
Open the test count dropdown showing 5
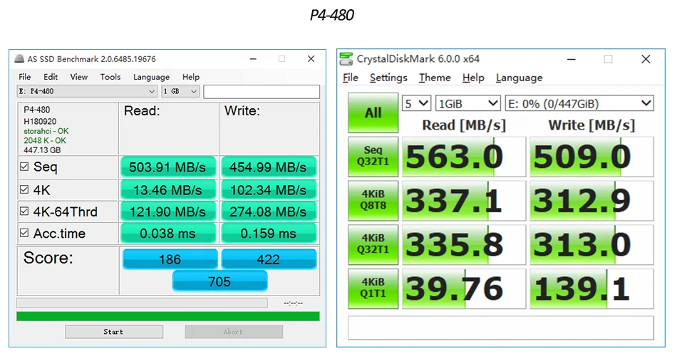(416, 103)
